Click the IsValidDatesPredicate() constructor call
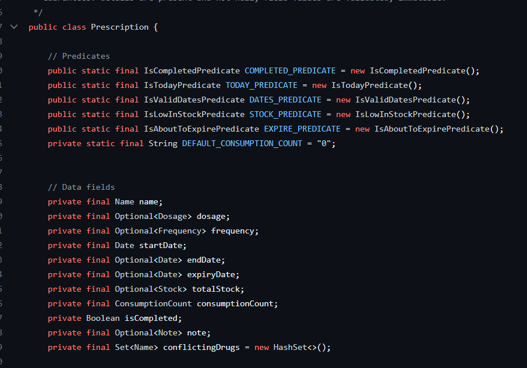Image resolution: width=527 pixels, height=368 pixels. point(410,100)
